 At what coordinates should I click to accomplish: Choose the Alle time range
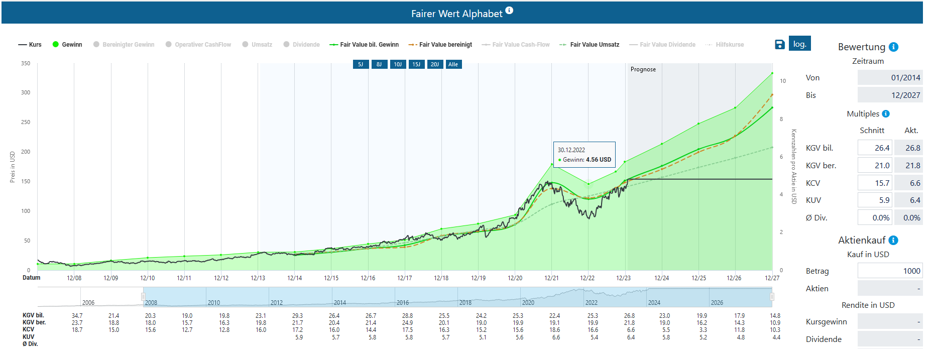tap(453, 64)
